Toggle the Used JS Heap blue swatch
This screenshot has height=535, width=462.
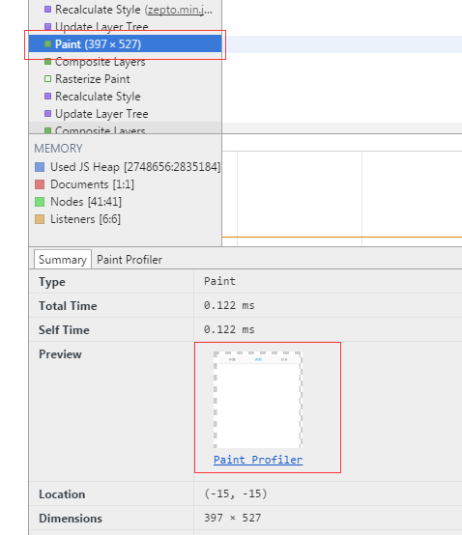click(40, 167)
